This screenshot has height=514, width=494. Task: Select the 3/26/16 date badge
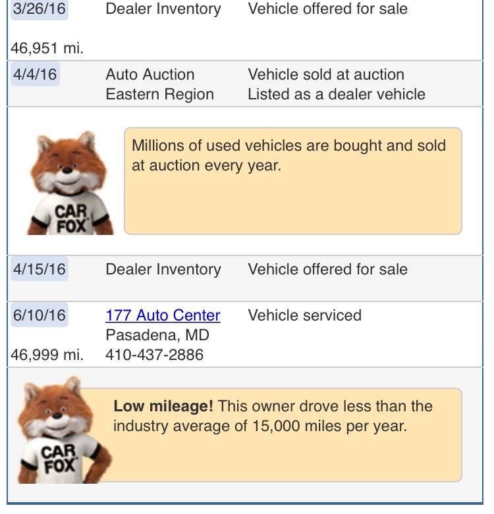pyautogui.click(x=39, y=9)
